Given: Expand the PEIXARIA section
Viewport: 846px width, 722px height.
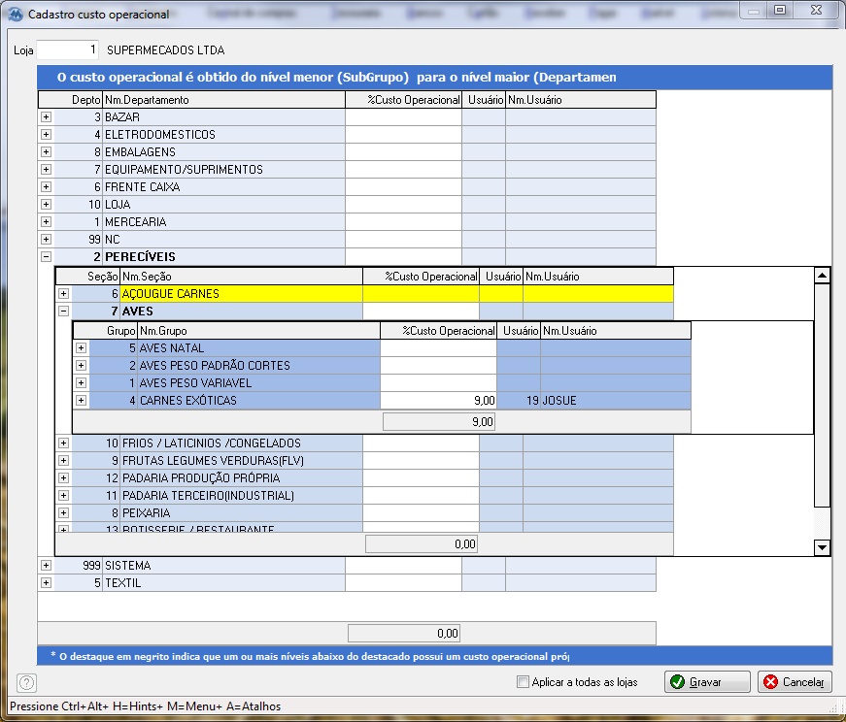Looking at the screenshot, I should pos(64,512).
